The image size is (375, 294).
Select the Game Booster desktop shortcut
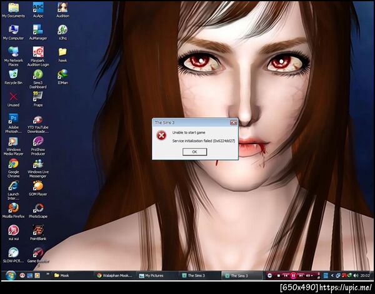[38, 257]
